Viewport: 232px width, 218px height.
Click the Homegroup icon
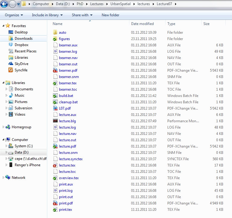click(x=8, y=127)
